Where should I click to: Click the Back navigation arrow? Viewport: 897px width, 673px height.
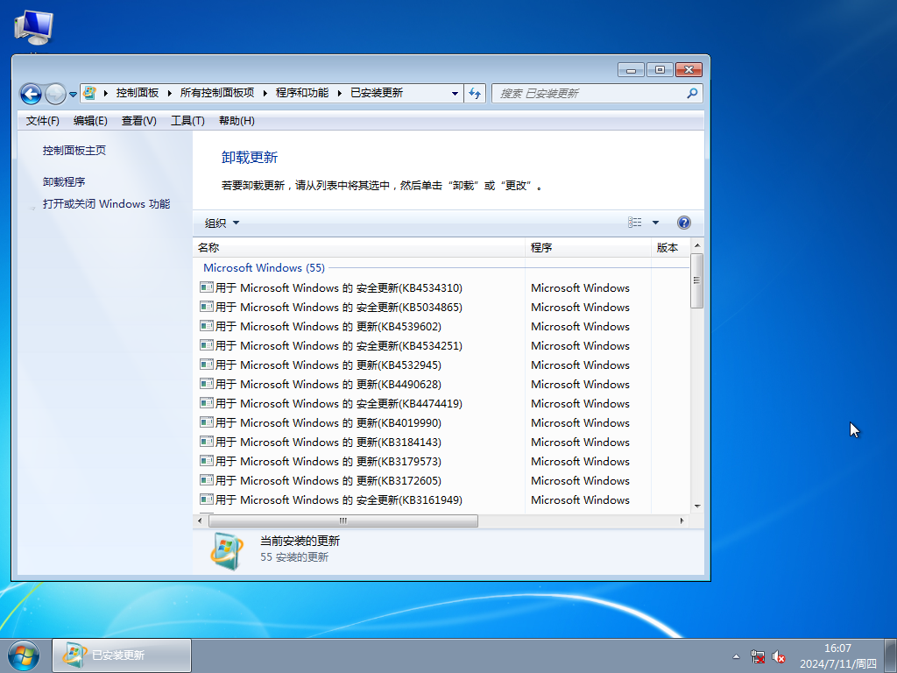(x=31, y=93)
